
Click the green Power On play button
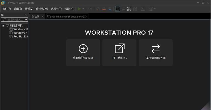[x=79, y=9]
